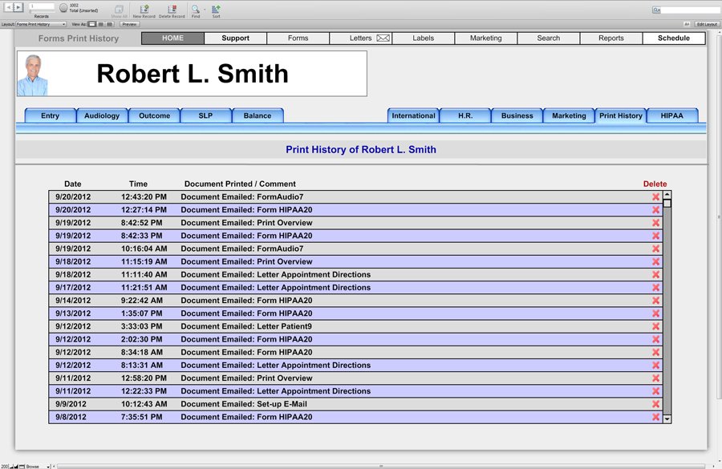Delete the 9:22:42 AM HIPAA20 entry
The image size is (722, 469).
655,301
